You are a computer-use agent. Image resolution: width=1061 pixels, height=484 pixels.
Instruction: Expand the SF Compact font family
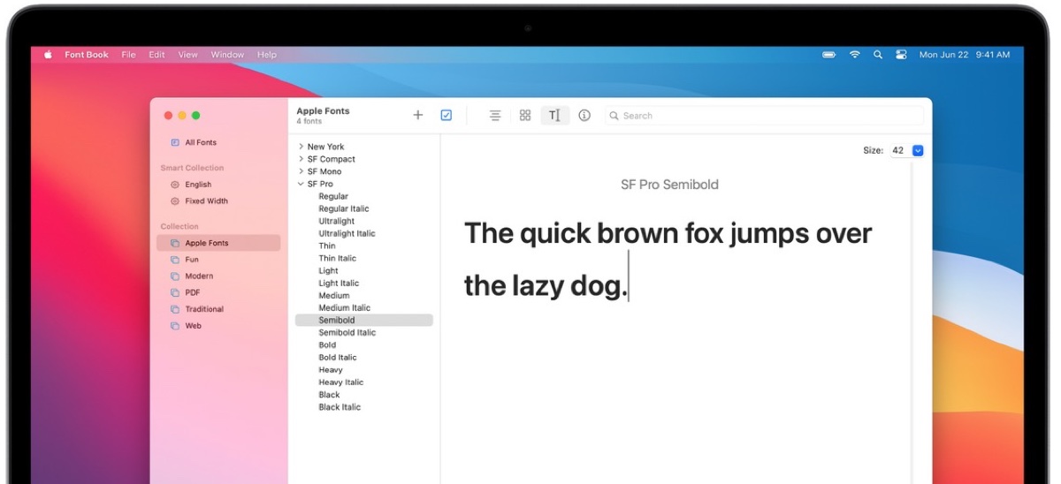point(301,159)
